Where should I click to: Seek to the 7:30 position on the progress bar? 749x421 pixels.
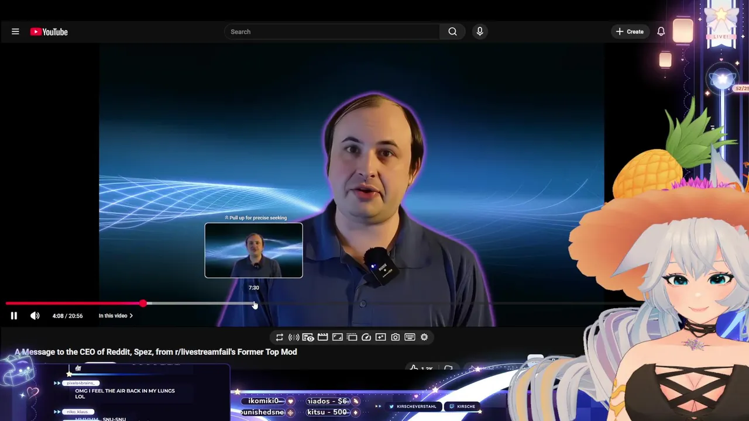coord(254,303)
